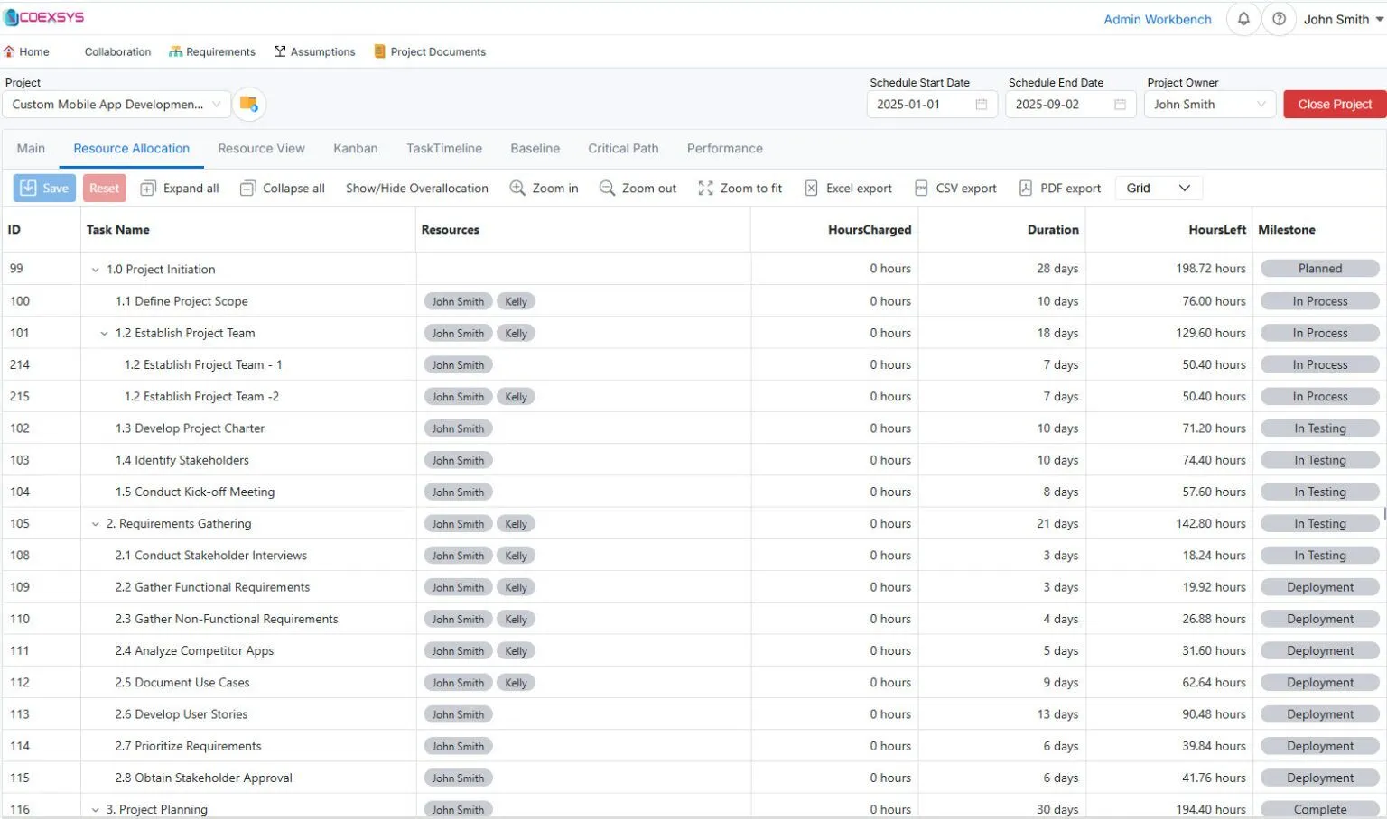
Task: Collapse all task rows
Action: pos(282,188)
